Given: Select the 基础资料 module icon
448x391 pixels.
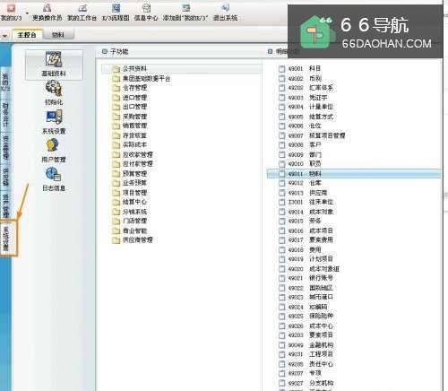Looking at the screenshot, I should point(54,65).
